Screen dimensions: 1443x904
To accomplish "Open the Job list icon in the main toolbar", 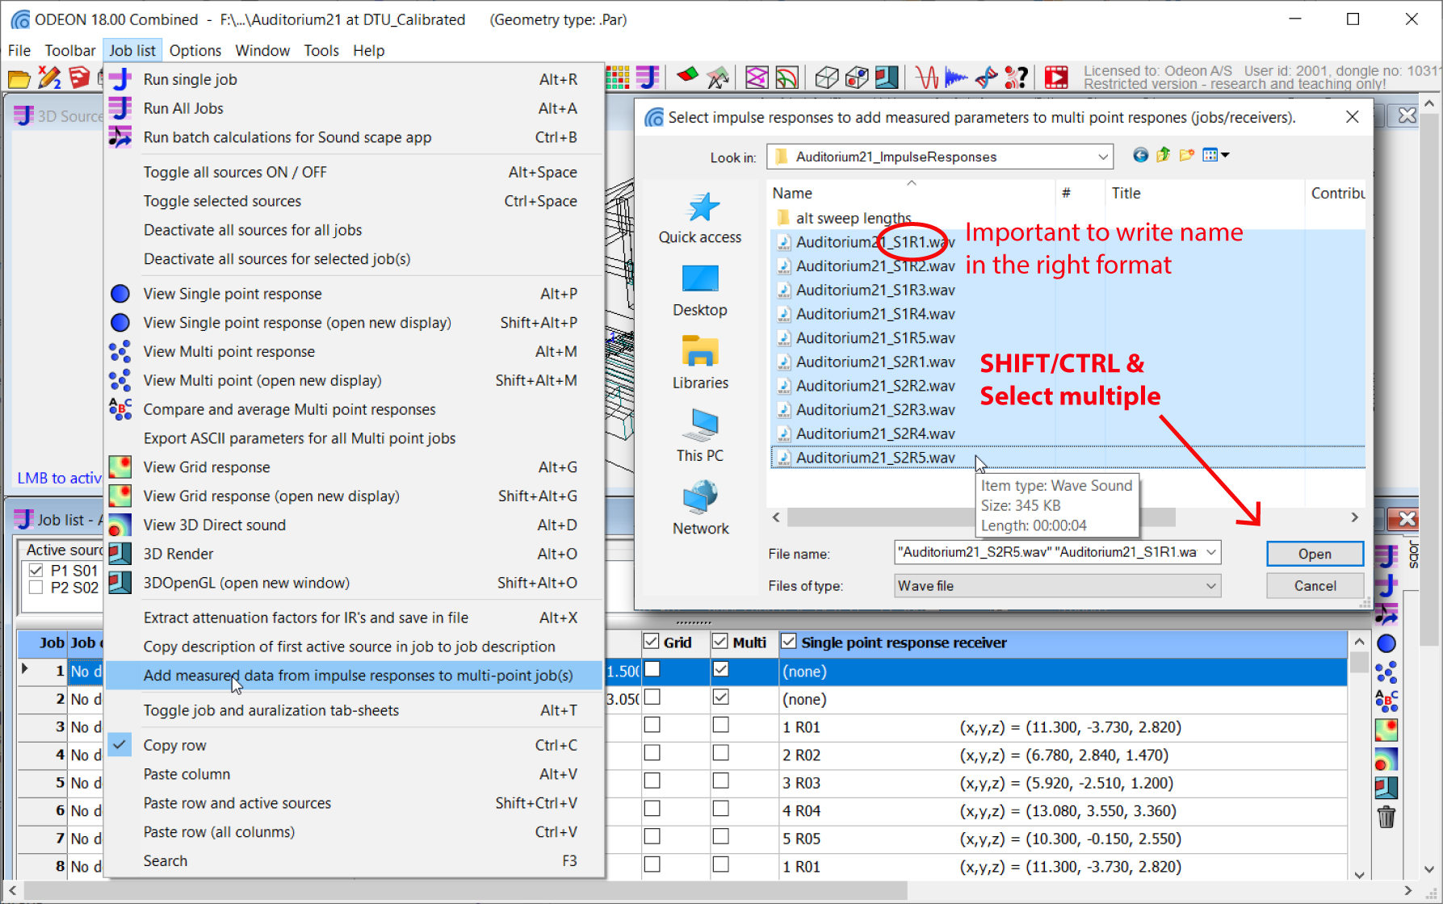I will pos(647,77).
